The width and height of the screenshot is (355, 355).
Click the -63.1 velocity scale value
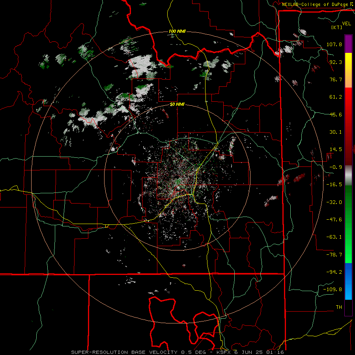334,237
